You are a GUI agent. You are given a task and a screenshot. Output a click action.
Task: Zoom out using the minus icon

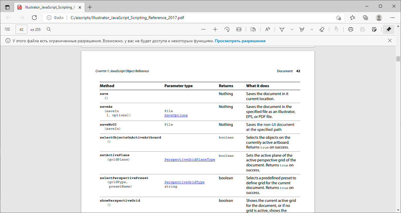point(203,29)
